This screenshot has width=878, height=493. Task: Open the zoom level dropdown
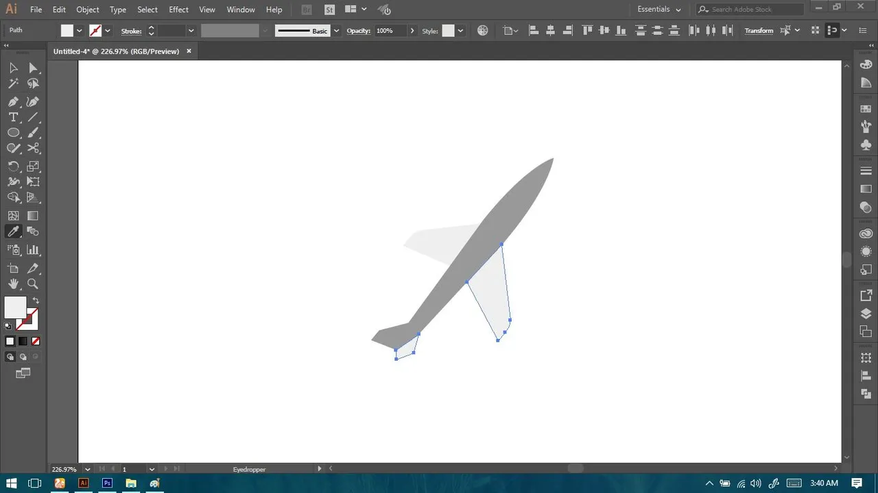point(88,469)
